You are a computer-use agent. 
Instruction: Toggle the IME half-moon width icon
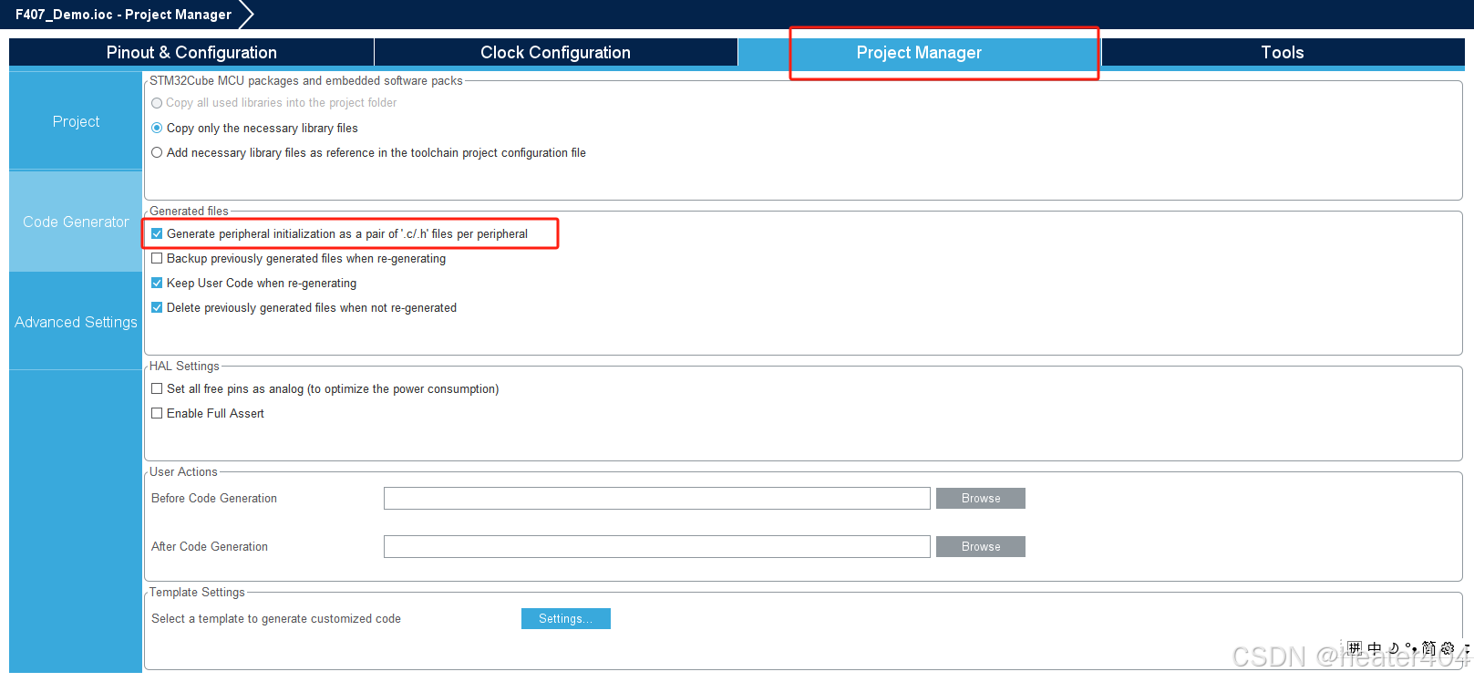1394,648
